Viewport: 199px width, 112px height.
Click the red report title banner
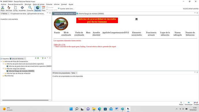[x=97, y=20]
